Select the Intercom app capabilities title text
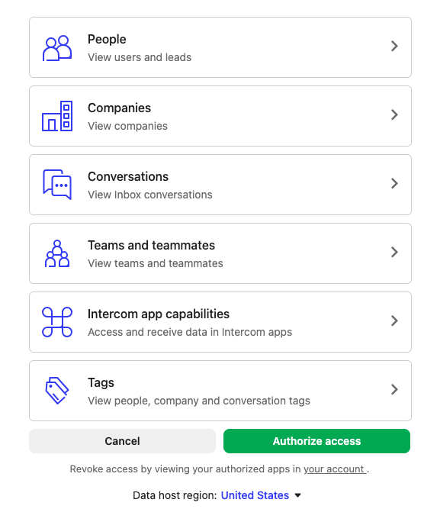 (159, 314)
